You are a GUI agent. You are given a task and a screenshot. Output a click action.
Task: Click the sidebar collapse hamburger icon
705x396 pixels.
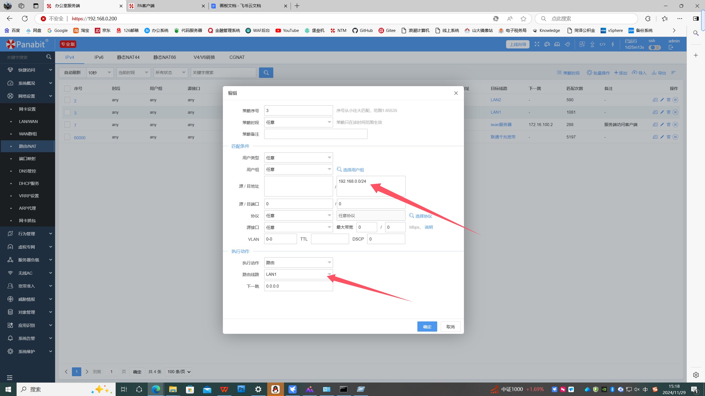point(10,377)
